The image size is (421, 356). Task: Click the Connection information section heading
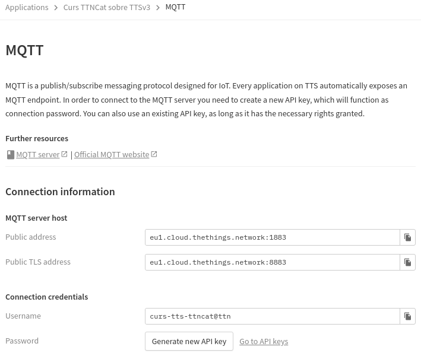click(60, 192)
